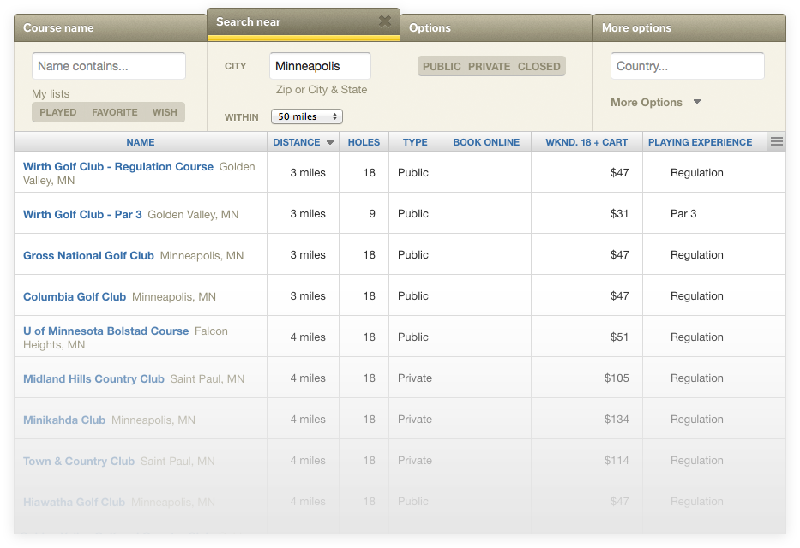Sort the table by the NAME column header
Screen dimensions: 800x548
point(140,142)
